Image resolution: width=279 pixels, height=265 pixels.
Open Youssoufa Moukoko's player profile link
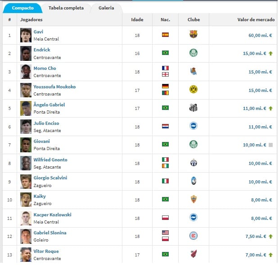(x=54, y=87)
